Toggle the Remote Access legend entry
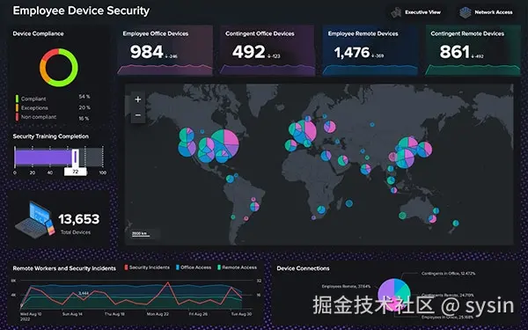 point(237,268)
